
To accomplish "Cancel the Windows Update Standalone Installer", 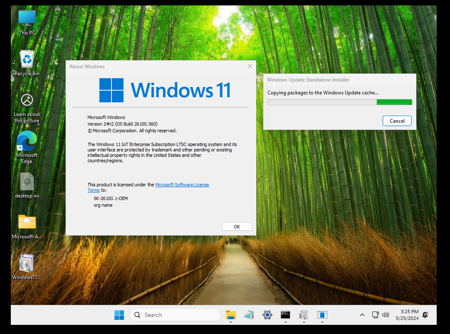I will point(397,121).
